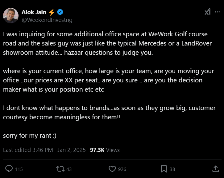The height and width of the screenshot is (178, 224).
Task: Click the lightning bolt emoji beside the name
Action: pyautogui.click(x=52, y=12)
